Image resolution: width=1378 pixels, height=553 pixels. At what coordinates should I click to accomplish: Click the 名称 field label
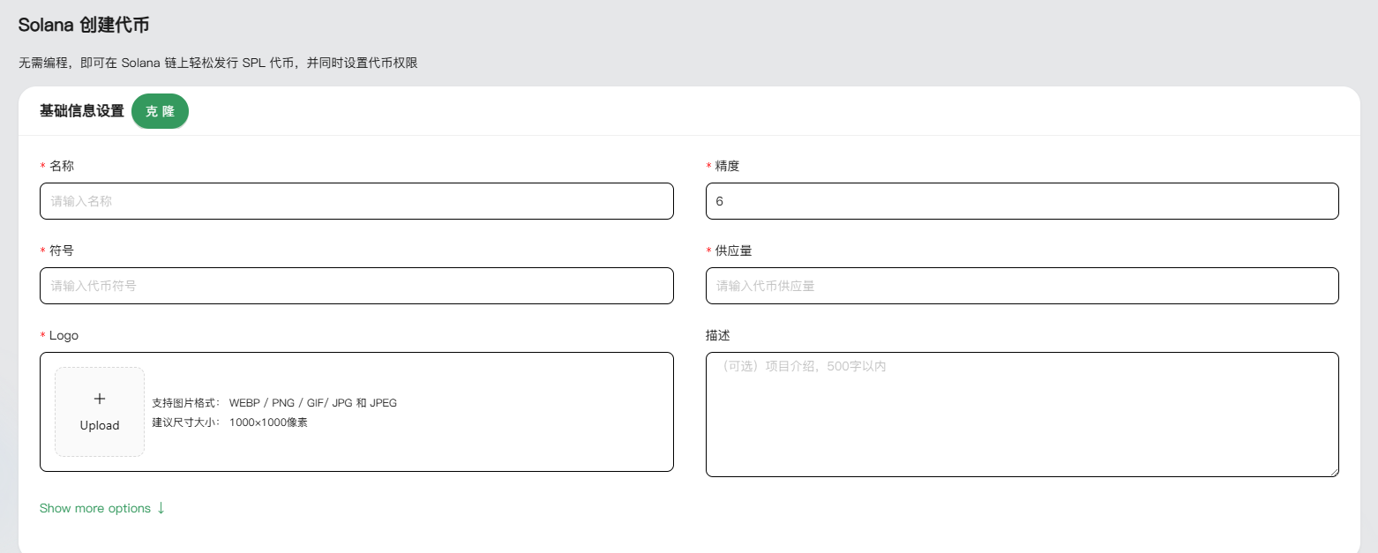(x=62, y=166)
